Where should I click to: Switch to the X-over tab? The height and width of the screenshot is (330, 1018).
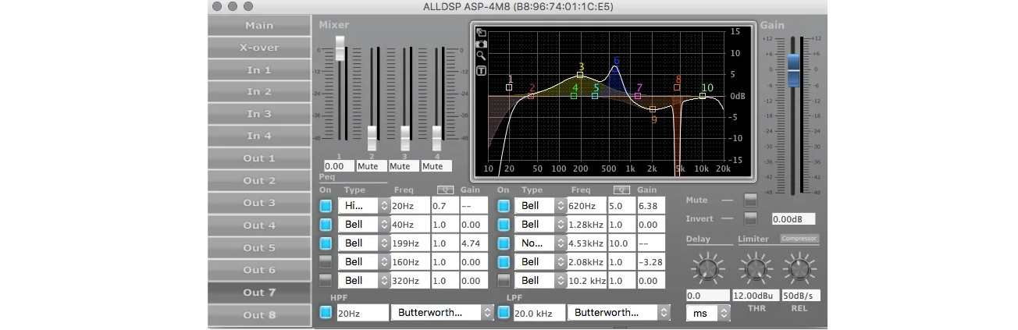click(x=259, y=48)
